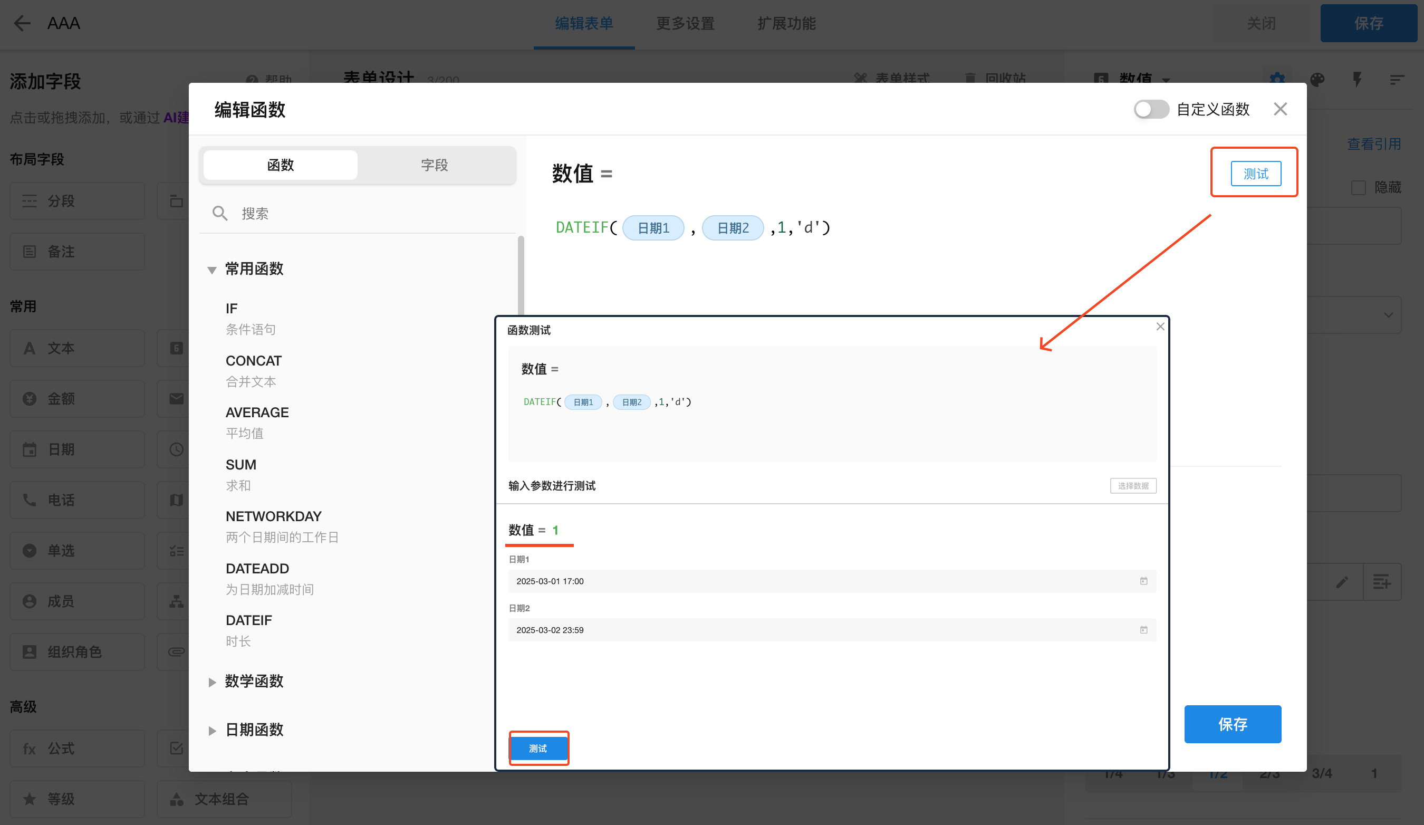The image size is (1424, 825).
Task: Add a 备注 field
Action: (77, 252)
